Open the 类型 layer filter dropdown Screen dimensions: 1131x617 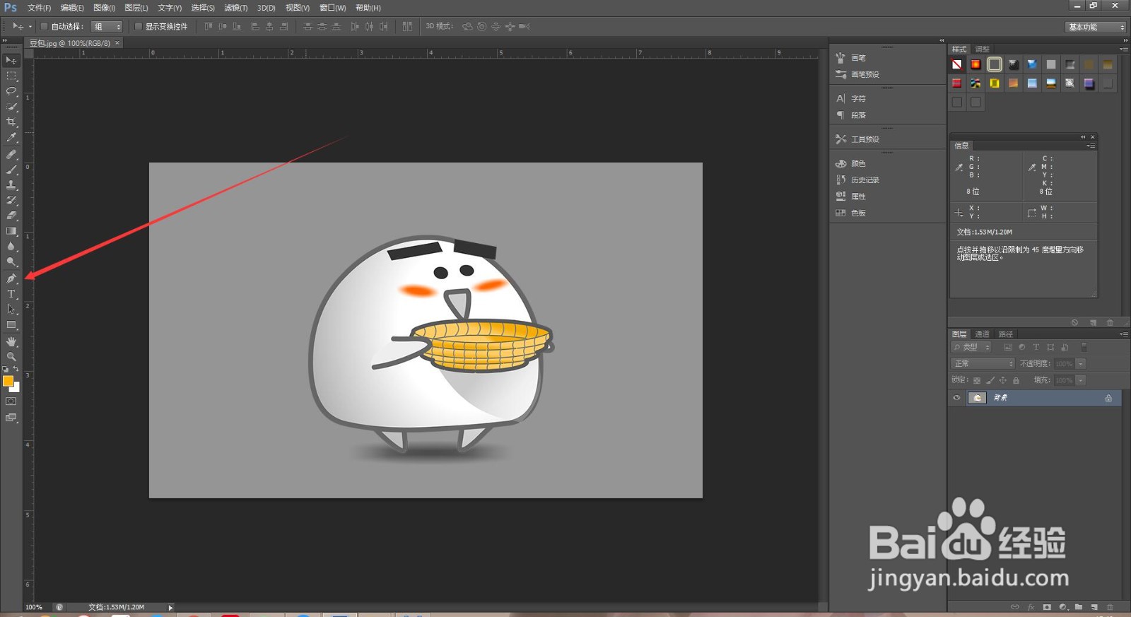click(972, 347)
